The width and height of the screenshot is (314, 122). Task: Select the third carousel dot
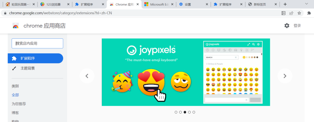185,112
